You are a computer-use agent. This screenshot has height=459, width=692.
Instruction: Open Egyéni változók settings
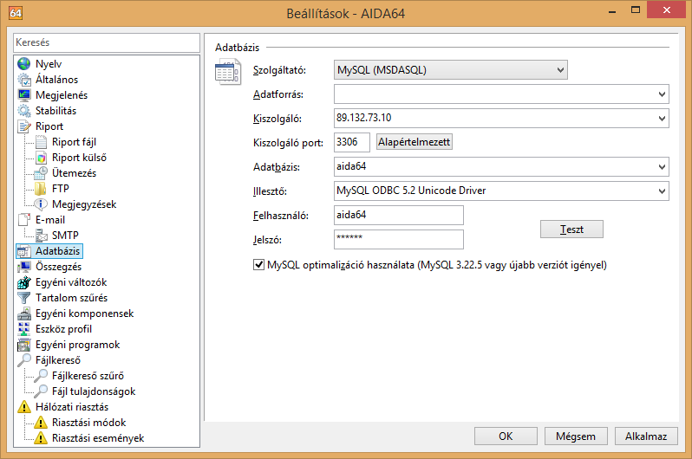point(71,282)
